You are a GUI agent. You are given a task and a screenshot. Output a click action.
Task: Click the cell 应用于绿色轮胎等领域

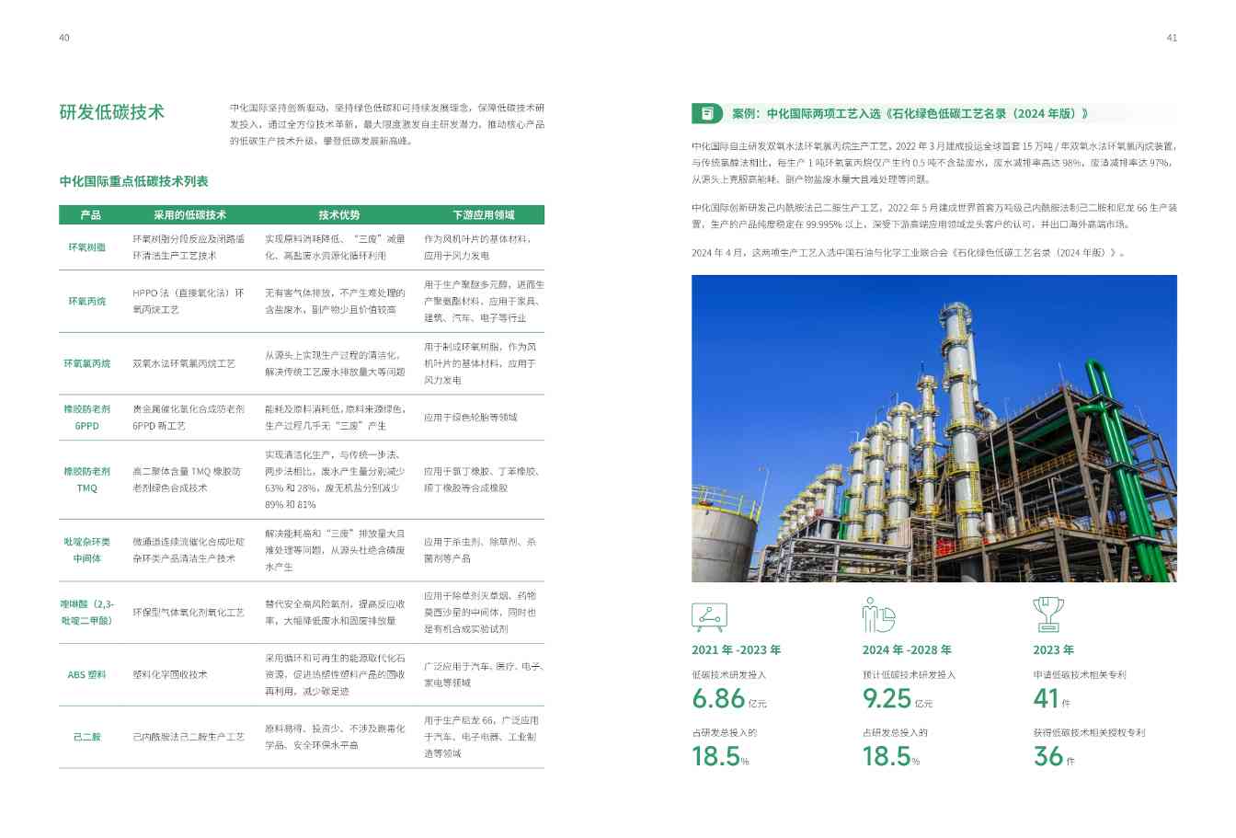pos(470,418)
